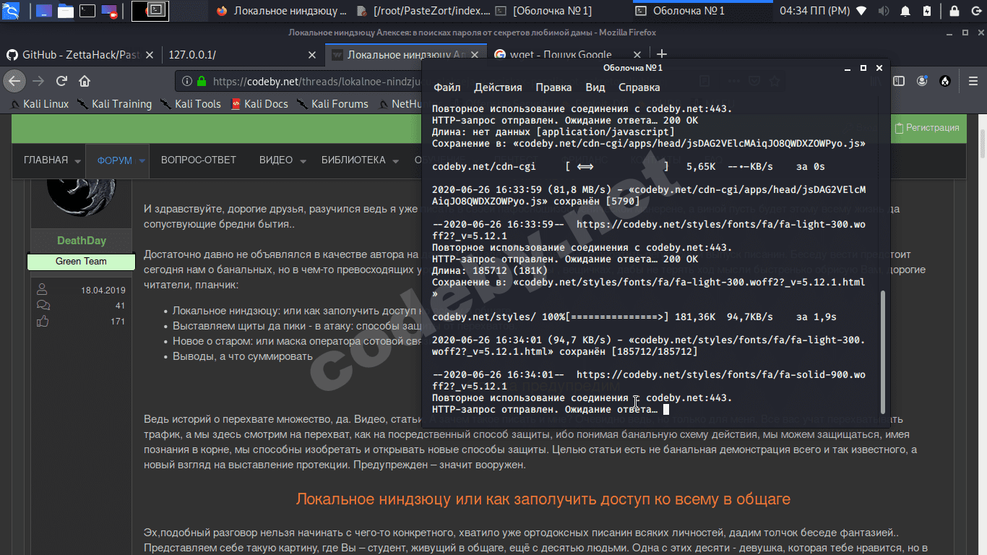Open the ВИДЕО navigation item
This screenshot has width=987, height=555.
[x=276, y=160]
